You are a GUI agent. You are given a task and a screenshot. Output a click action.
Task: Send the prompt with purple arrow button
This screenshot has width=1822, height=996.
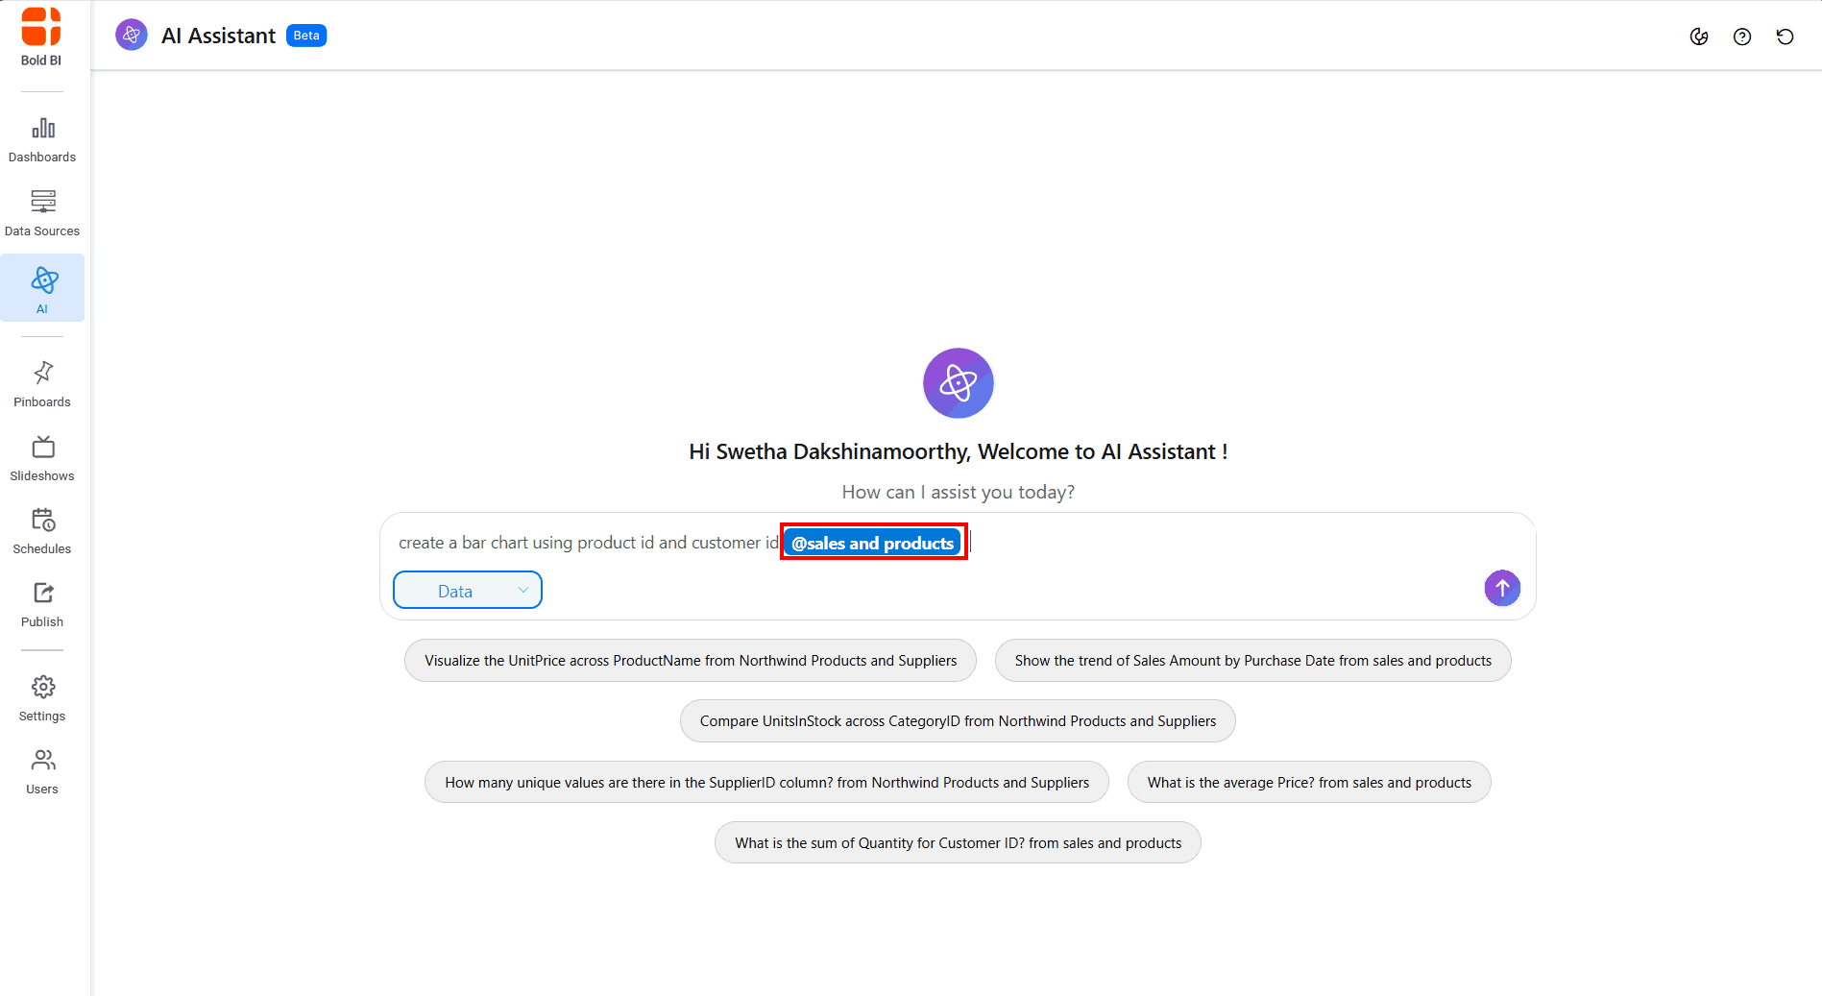point(1502,588)
